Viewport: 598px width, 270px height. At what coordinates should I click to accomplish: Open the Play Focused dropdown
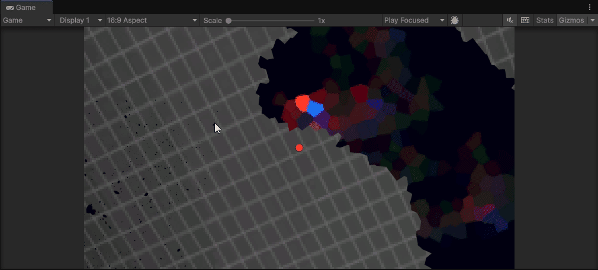pyautogui.click(x=414, y=21)
